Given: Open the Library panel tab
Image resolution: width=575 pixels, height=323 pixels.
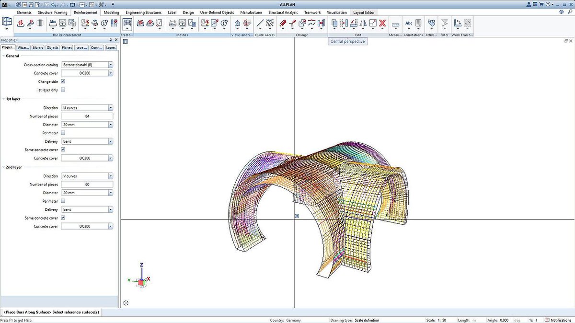Looking at the screenshot, I should 38,47.
